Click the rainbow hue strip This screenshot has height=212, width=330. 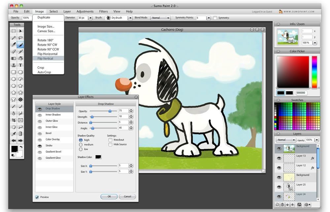click(314, 72)
